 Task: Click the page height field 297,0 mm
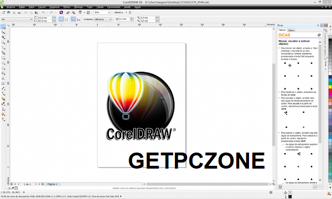[x=44, y=20]
